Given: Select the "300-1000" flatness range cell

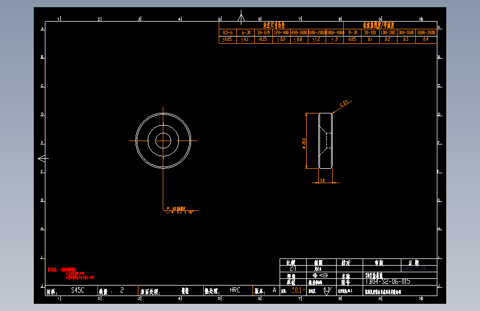Looking at the screenshot, I should pos(406,33).
